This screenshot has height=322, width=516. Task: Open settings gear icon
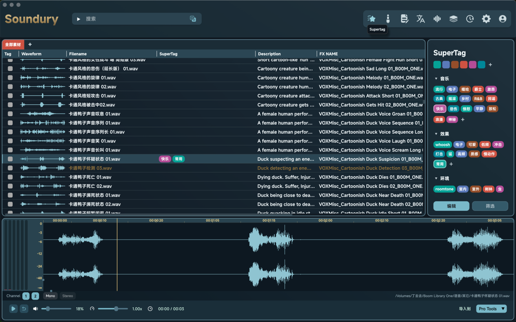point(486,19)
